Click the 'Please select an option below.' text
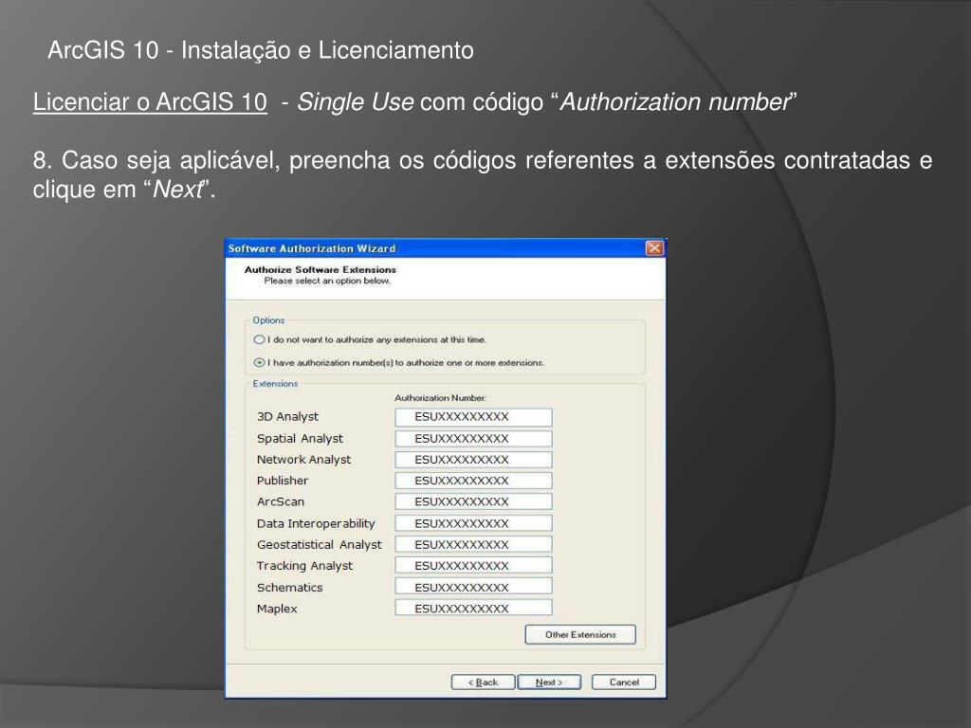 [x=327, y=281]
